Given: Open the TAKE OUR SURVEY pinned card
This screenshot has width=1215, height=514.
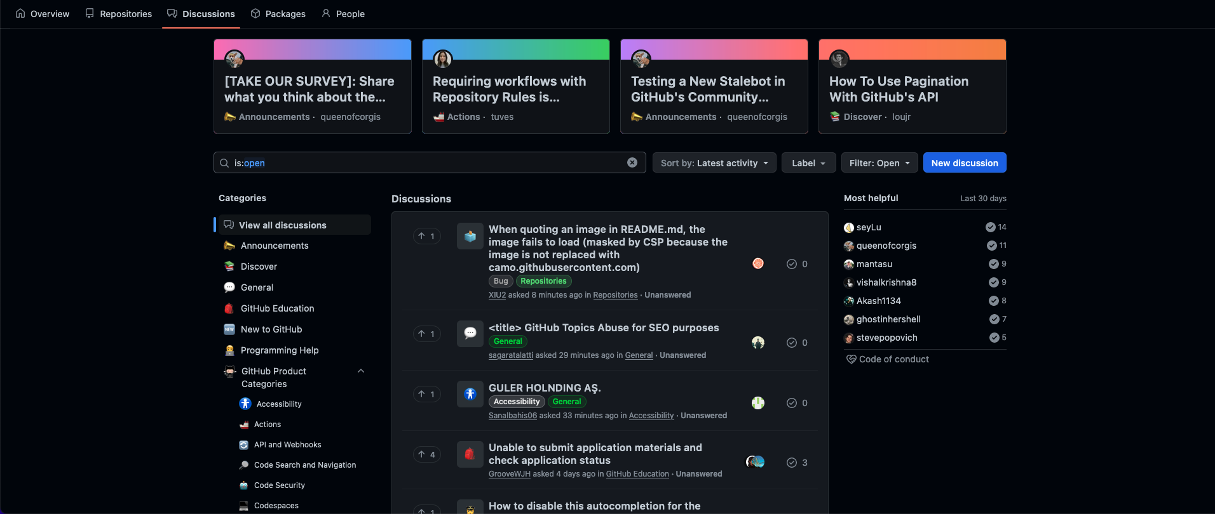Looking at the screenshot, I should coord(313,86).
